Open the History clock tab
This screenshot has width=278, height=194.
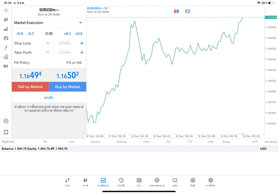(121, 182)
